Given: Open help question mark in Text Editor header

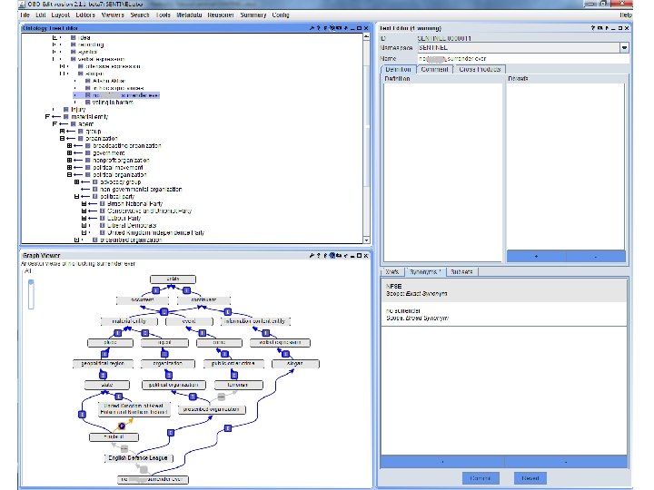Looking at the screenshot, I should tap(592, 28).
